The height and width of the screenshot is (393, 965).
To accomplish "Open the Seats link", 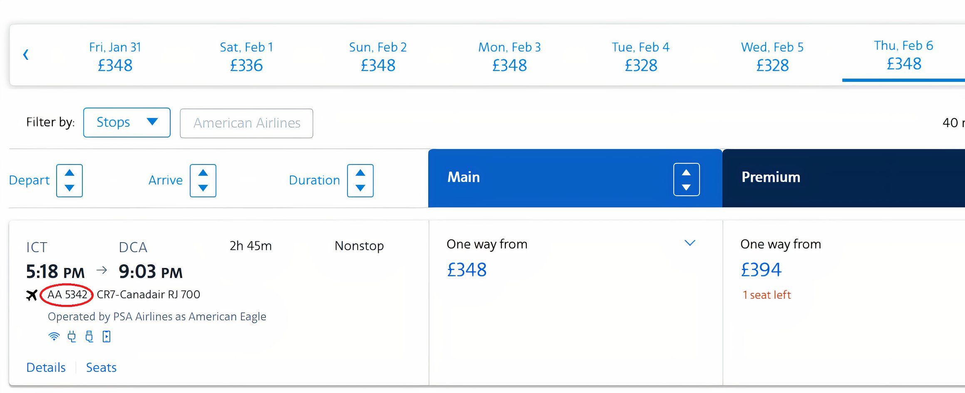I will pos(101,367).
